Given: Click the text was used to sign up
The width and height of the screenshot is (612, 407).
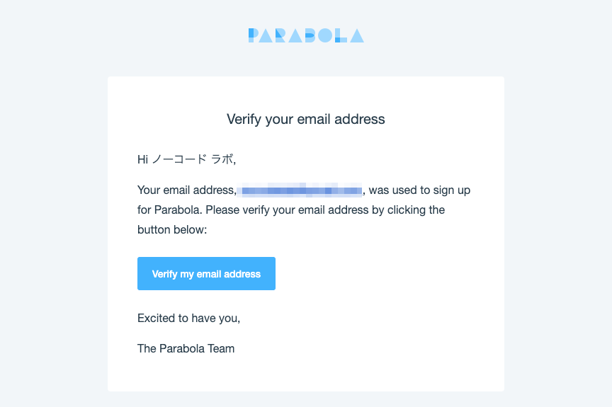Looking at the screenshot, I should point(419,190).
